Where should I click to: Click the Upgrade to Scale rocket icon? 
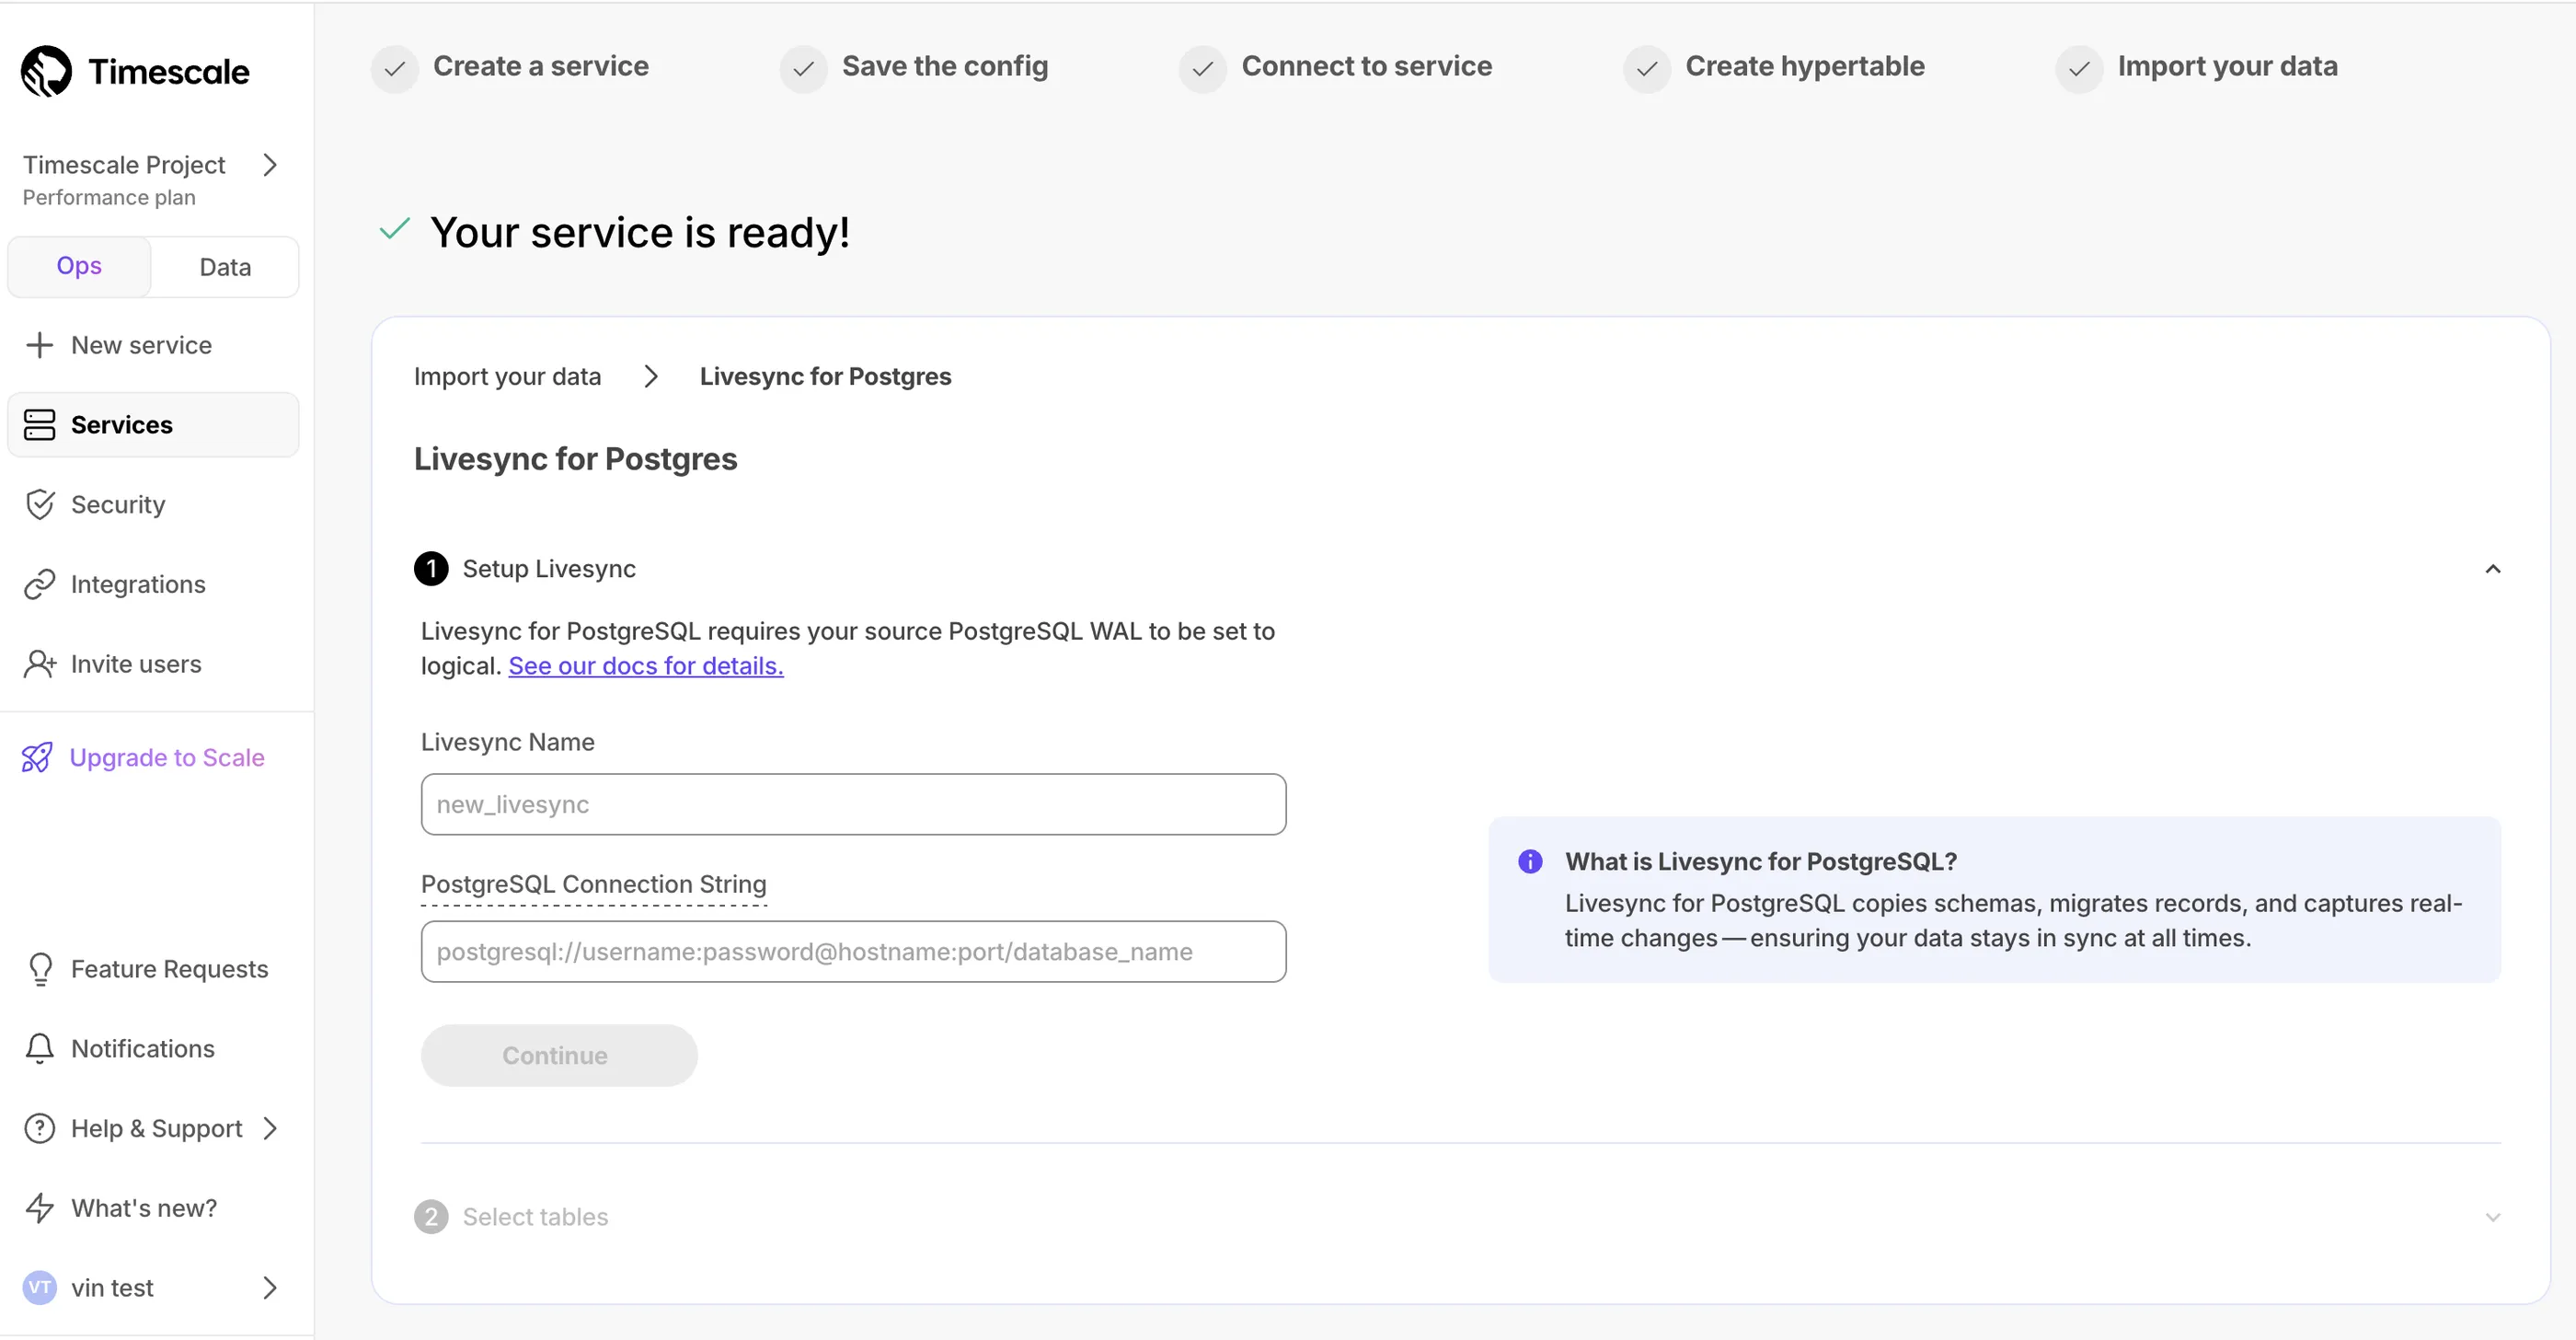click(x=37, y=757)
